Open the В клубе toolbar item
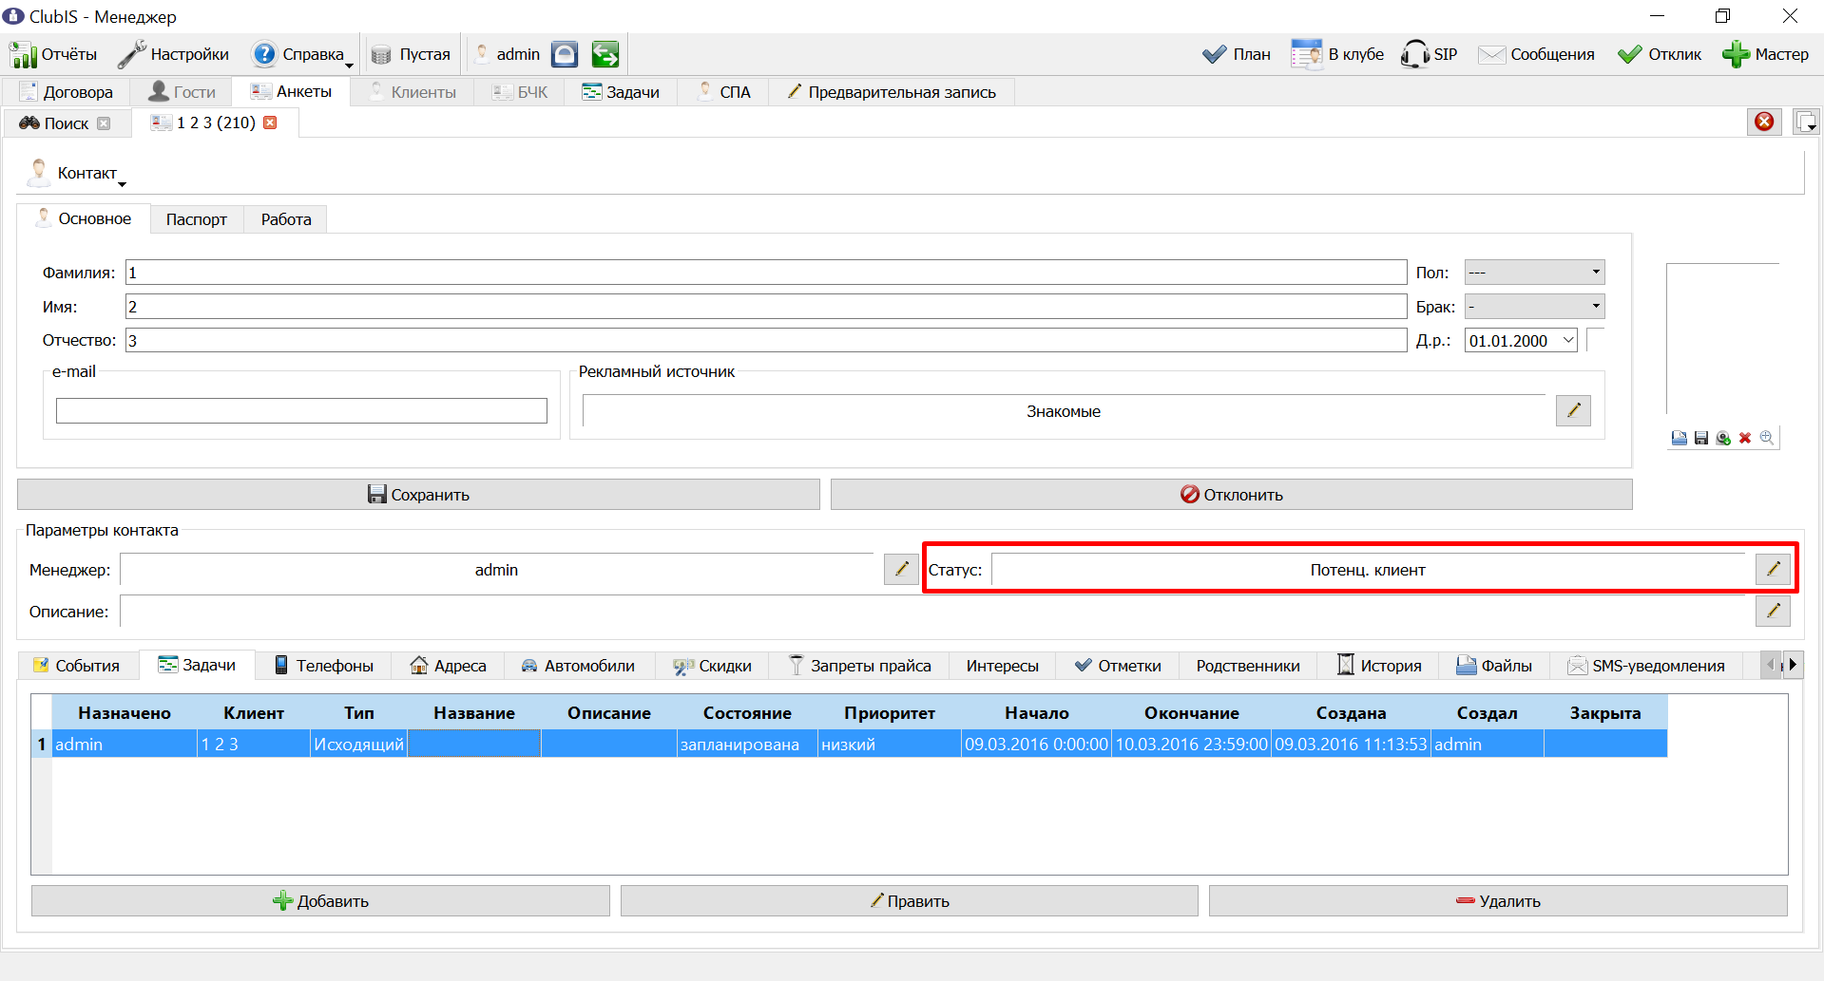The image size is (1824, 981). [1337, 54]
